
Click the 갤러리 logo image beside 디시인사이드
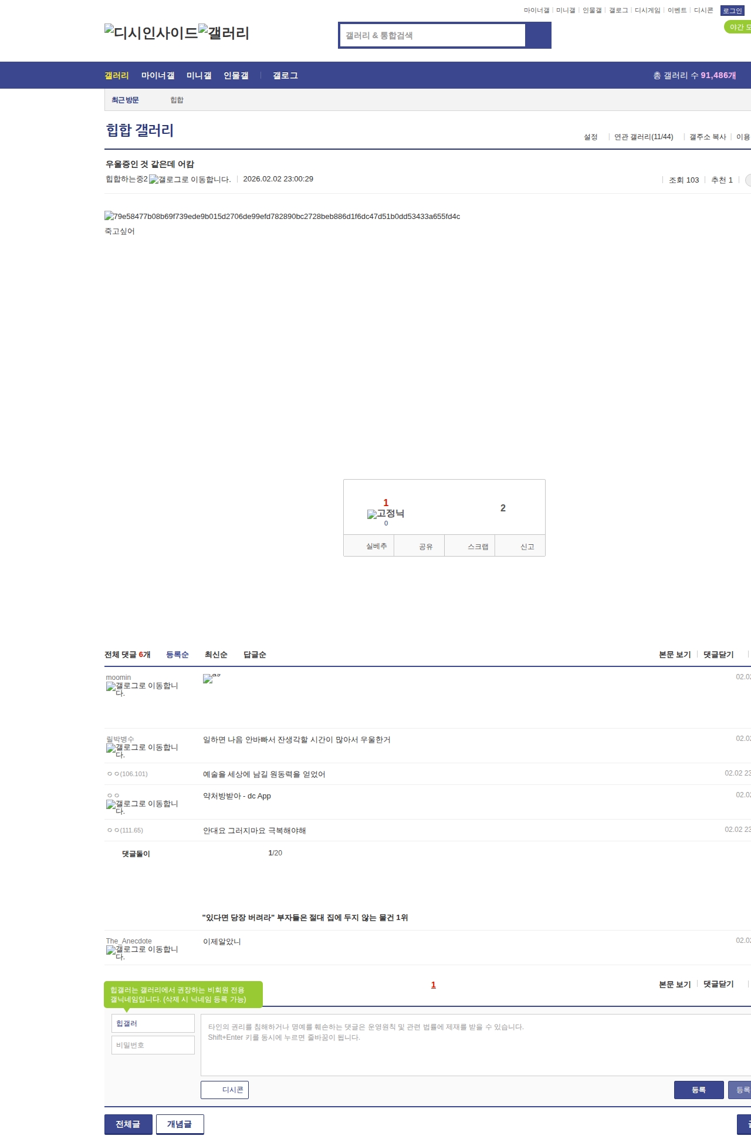pos(224,33)
